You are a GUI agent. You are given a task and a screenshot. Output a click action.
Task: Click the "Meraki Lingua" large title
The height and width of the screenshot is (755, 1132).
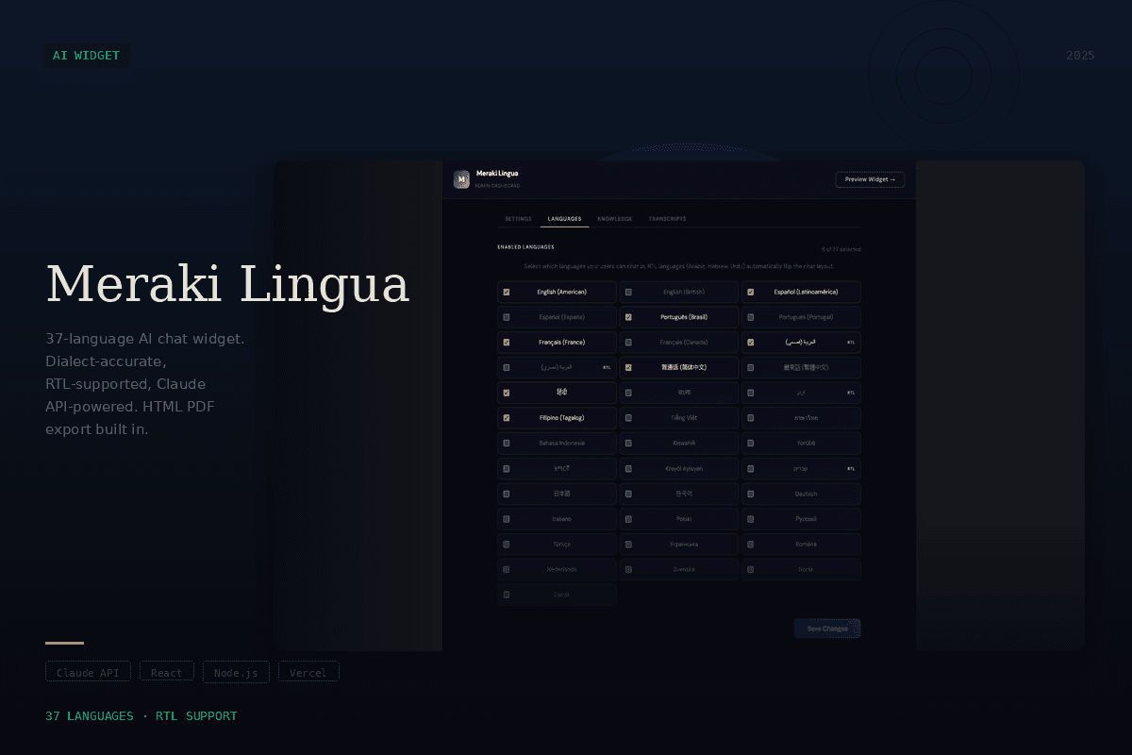click(227, 284)
